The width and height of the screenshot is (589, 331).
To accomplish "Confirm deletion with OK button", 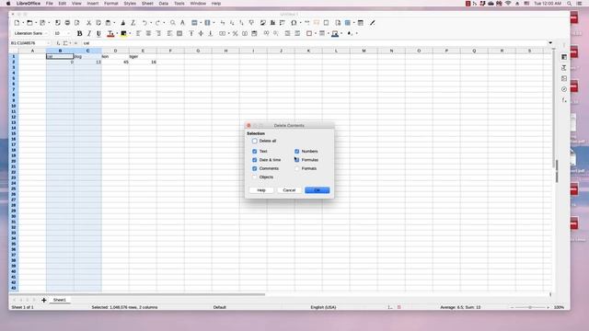I will click(x=317, y=190).
